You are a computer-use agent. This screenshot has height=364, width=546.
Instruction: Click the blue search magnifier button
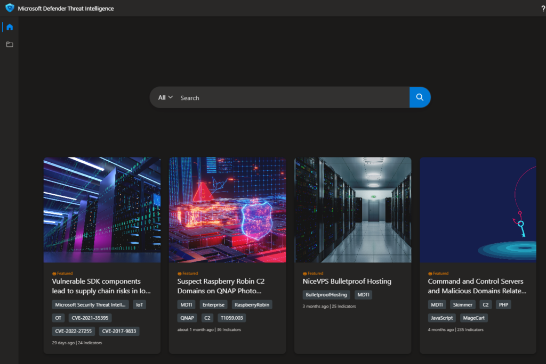tap(420, 97)
